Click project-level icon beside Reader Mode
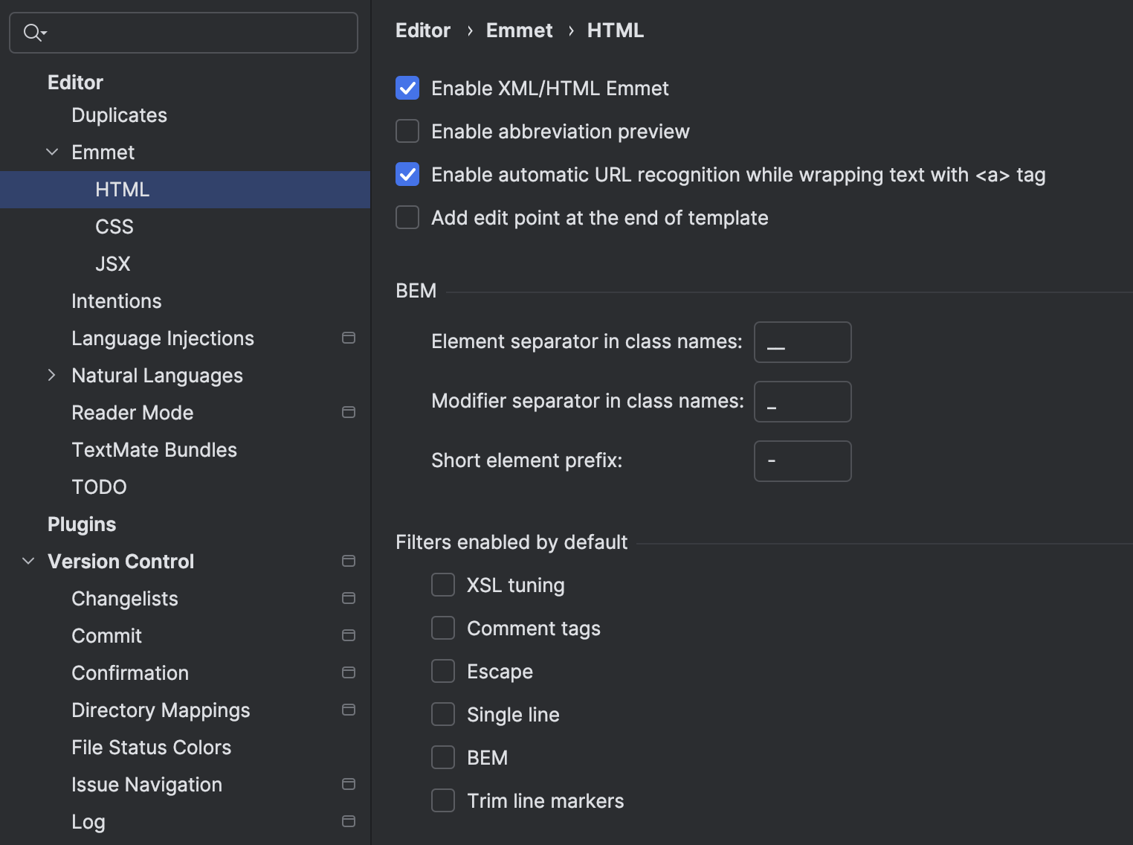Viewport: 1133px width, 845px height. point(348,412)
